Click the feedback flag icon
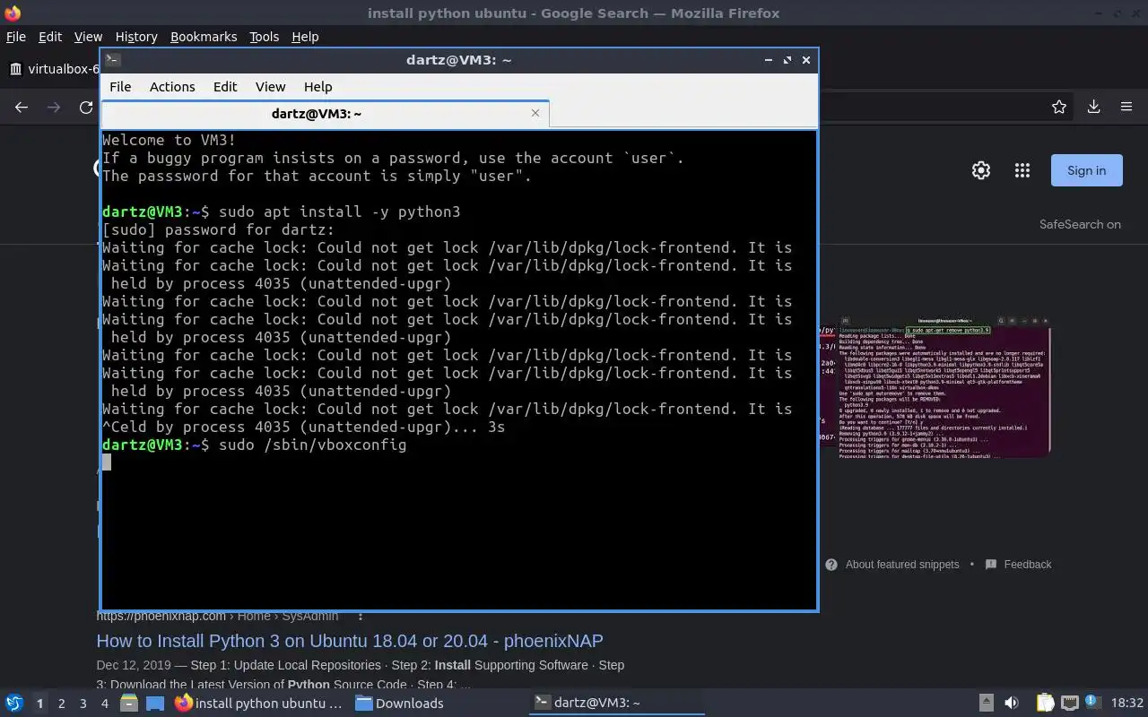The width and height of the screenshot is (1148, 717). pos(991,565)
